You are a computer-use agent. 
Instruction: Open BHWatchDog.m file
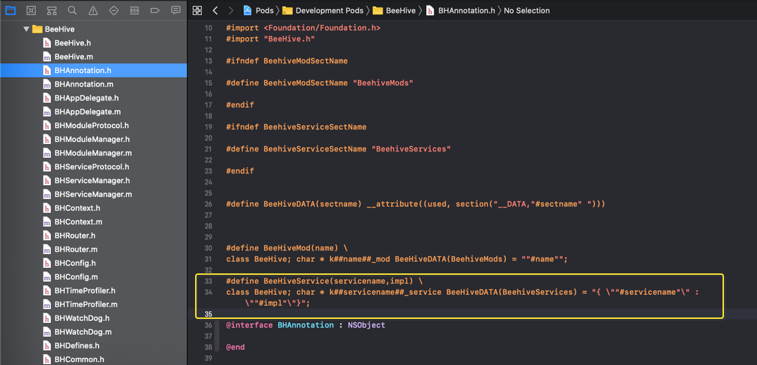(x=94, y=332)
